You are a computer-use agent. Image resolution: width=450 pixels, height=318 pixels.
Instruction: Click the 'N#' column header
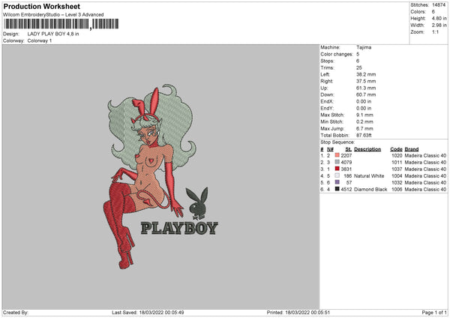point(330,149)
